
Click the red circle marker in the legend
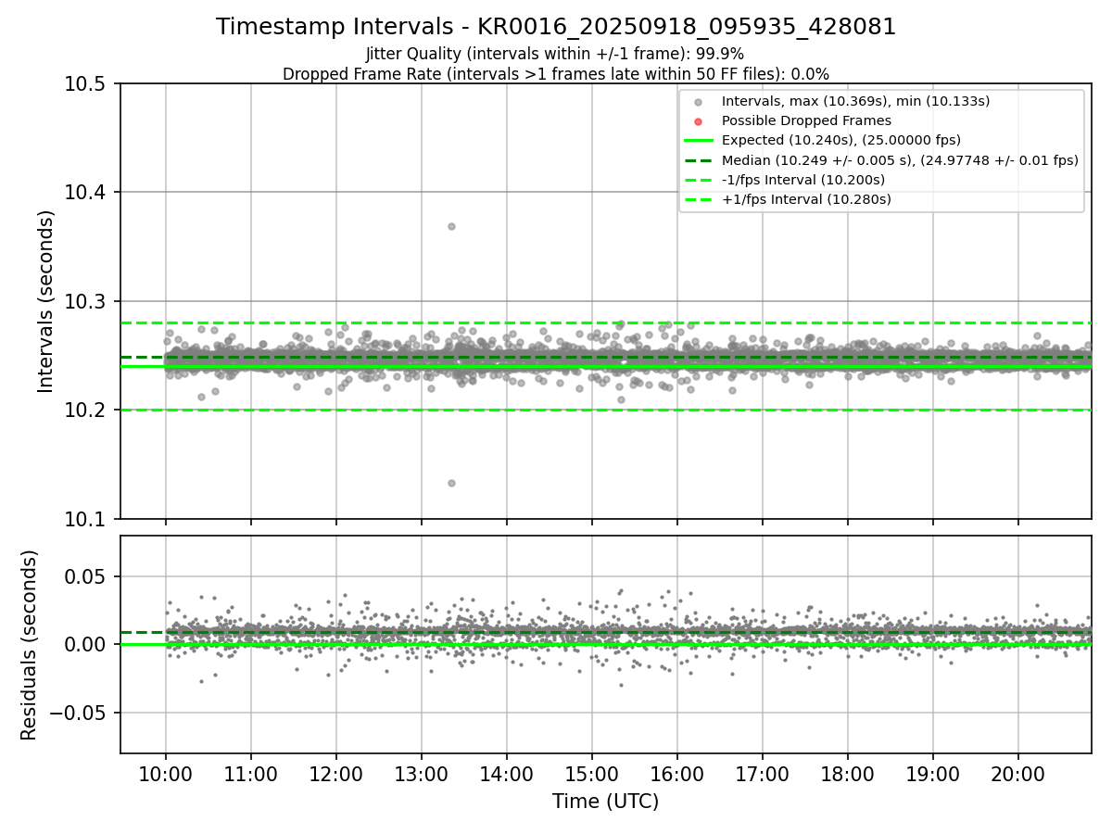point(699,121)
